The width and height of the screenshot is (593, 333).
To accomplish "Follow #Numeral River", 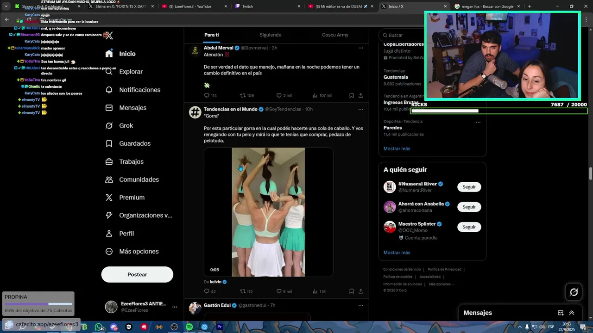I will pos(469,187).
